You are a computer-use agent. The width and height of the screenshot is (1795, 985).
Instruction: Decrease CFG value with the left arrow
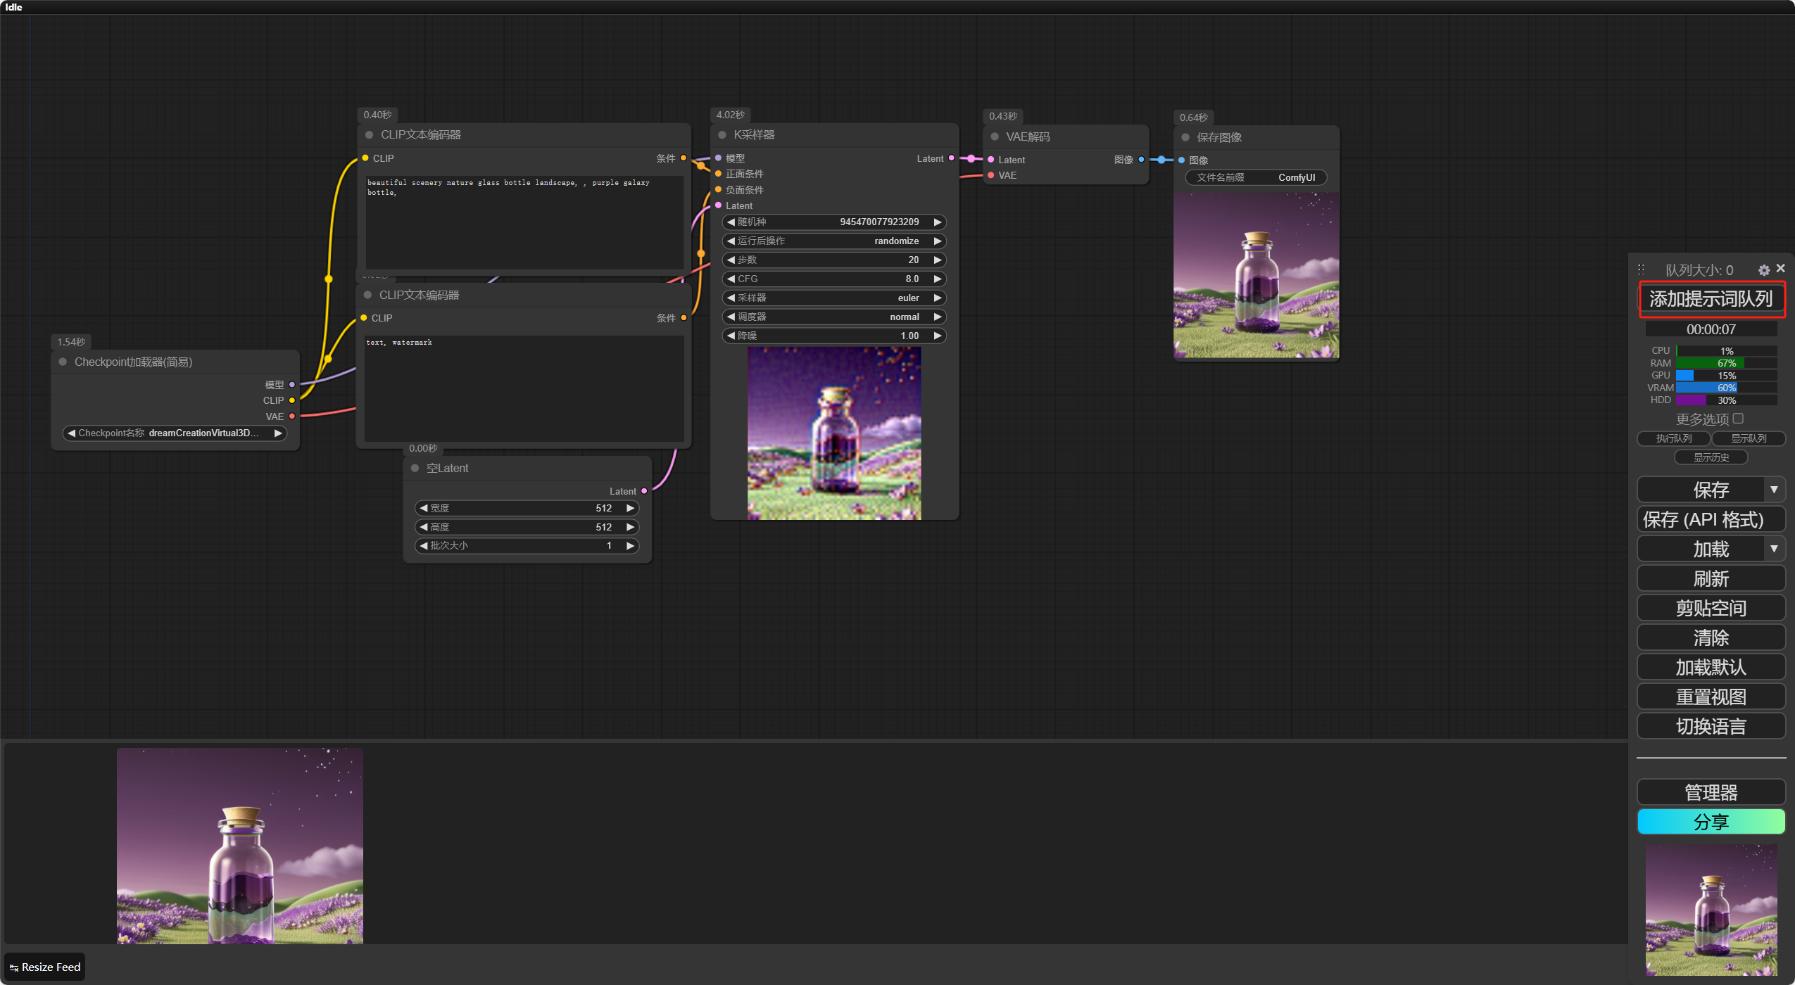731,279
